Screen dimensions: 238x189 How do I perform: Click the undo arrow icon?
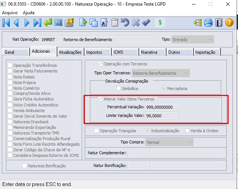coord(125,23)
